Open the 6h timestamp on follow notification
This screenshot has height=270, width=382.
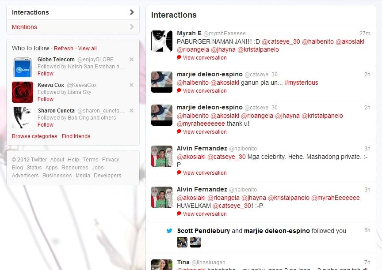click(367, 230)
